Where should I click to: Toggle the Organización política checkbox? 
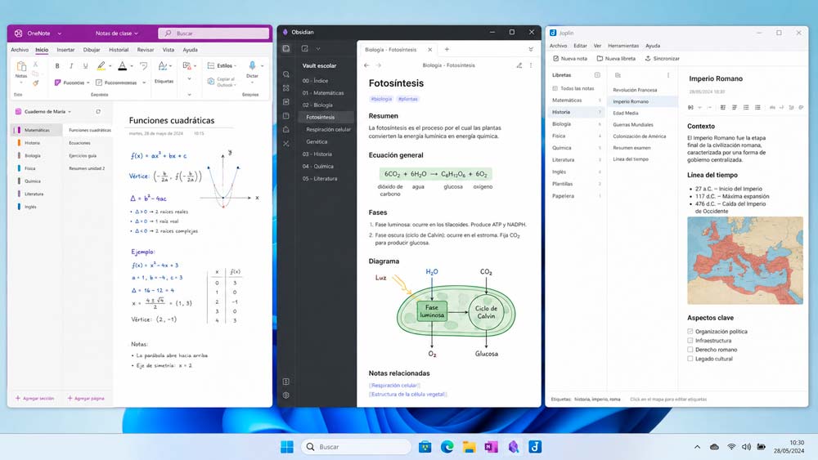tap(690, 332)
